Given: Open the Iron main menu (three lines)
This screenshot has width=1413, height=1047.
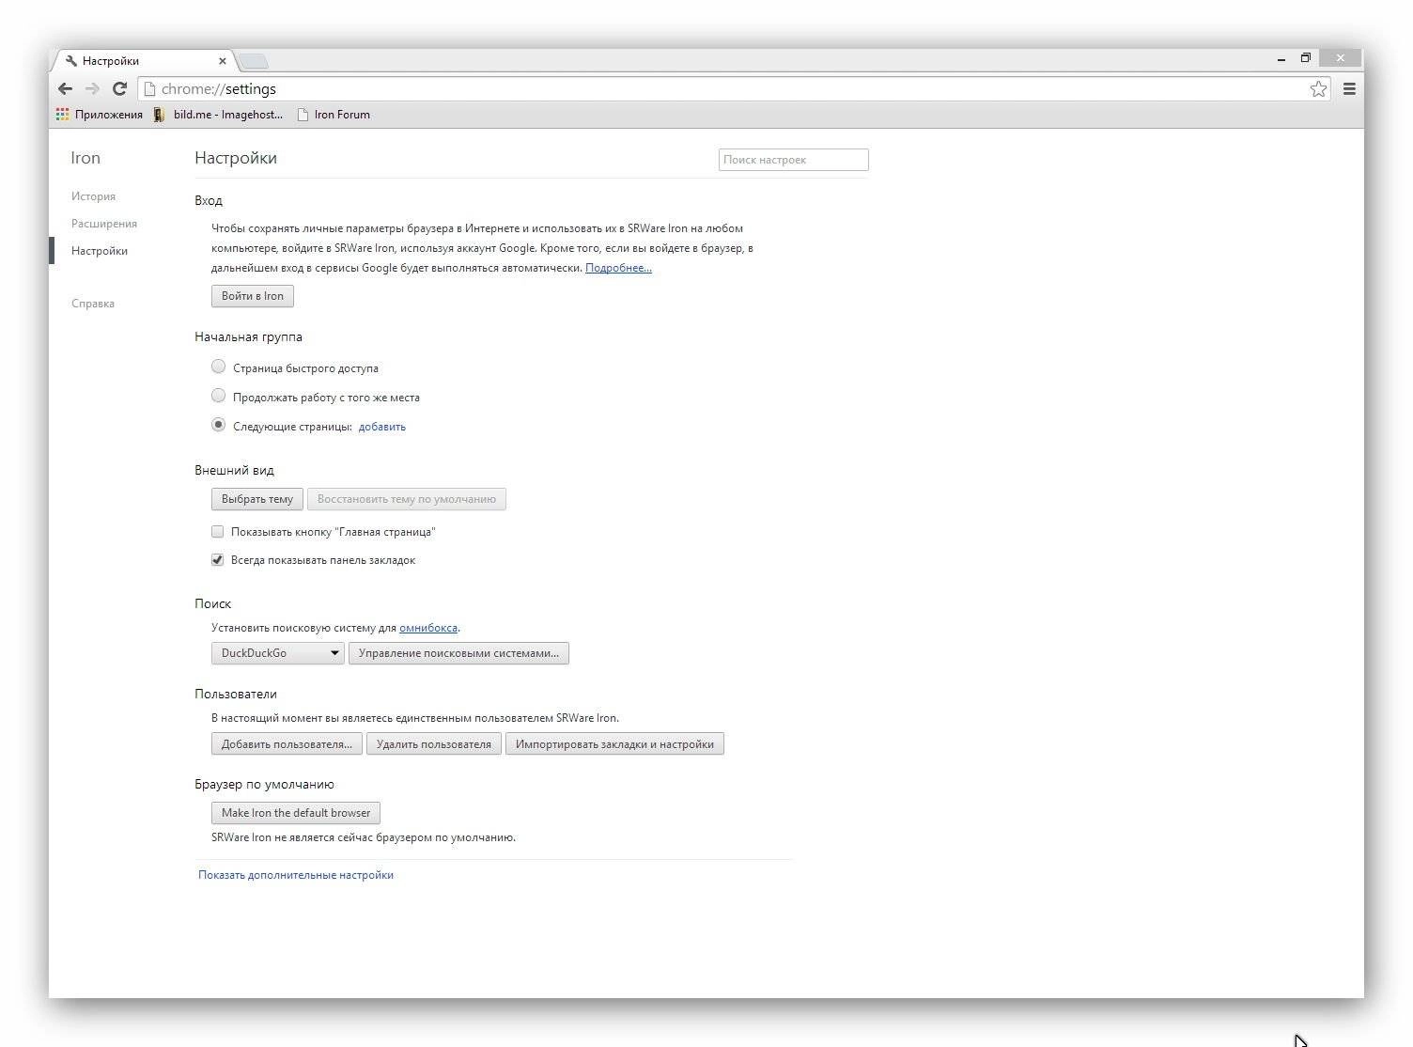Looking at the screenshot, I should (1349, 88).
